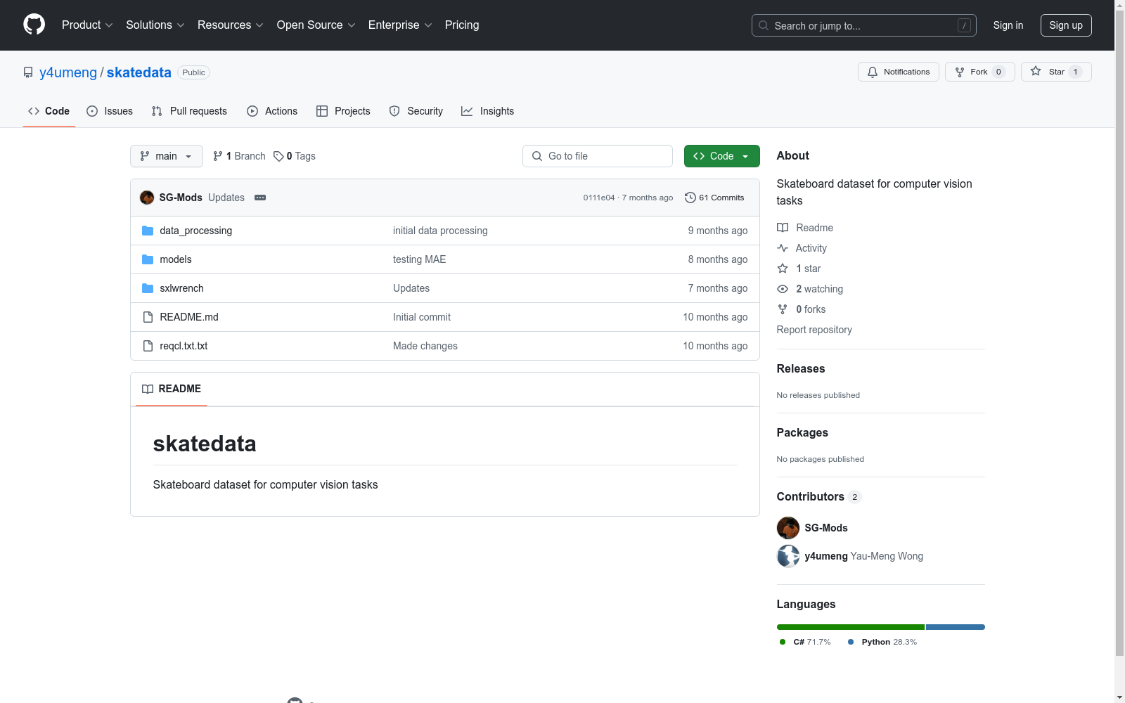This screenshot has height=703, width=1125.
Task: Switch to the Security tab
Action: (x=416, y=111)
